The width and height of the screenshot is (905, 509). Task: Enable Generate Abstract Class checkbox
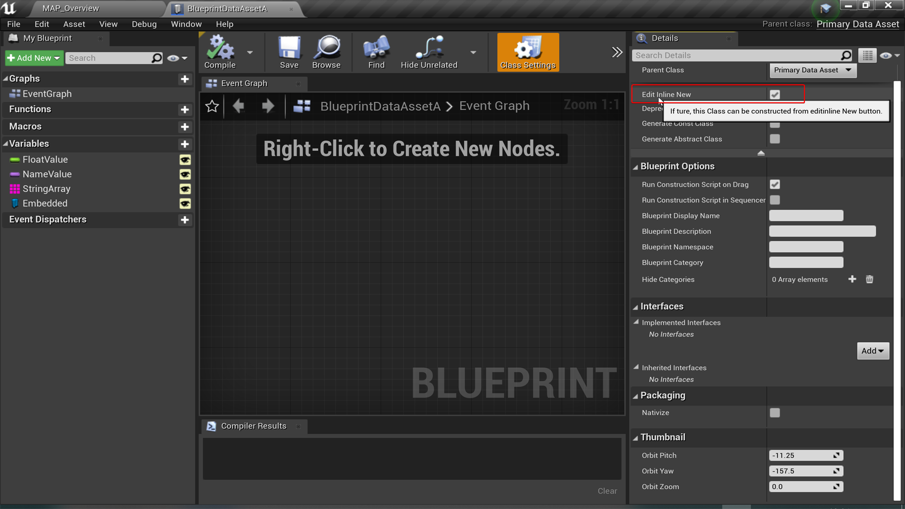(x=774, y=139)
